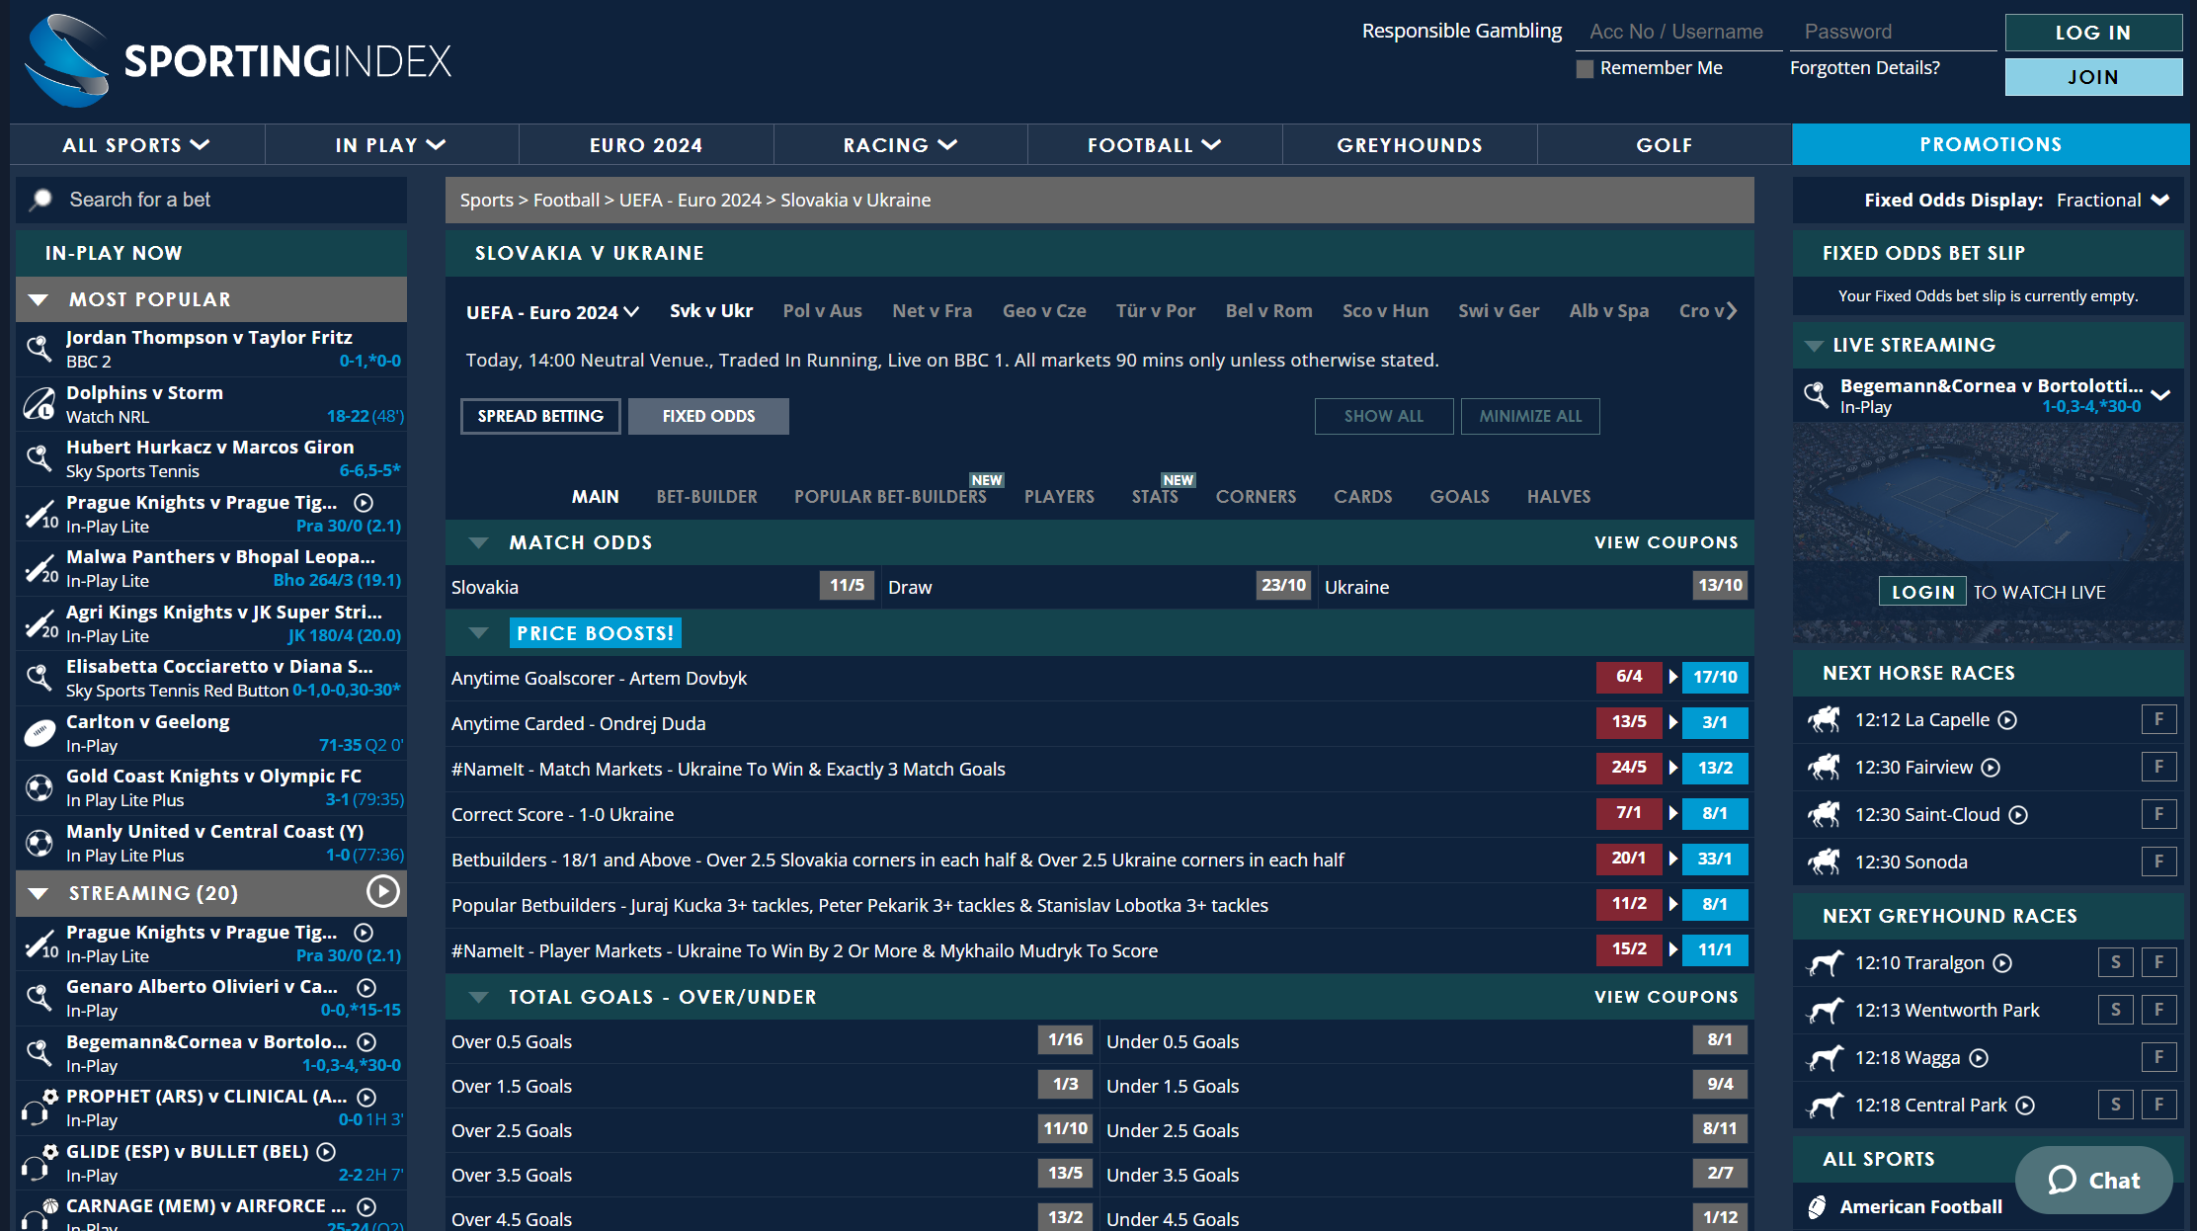Click rugby icon beside Dolphins v Storm
Image resolution: width=2197 pixels, height=1231 pixels.
coord(40,403)
